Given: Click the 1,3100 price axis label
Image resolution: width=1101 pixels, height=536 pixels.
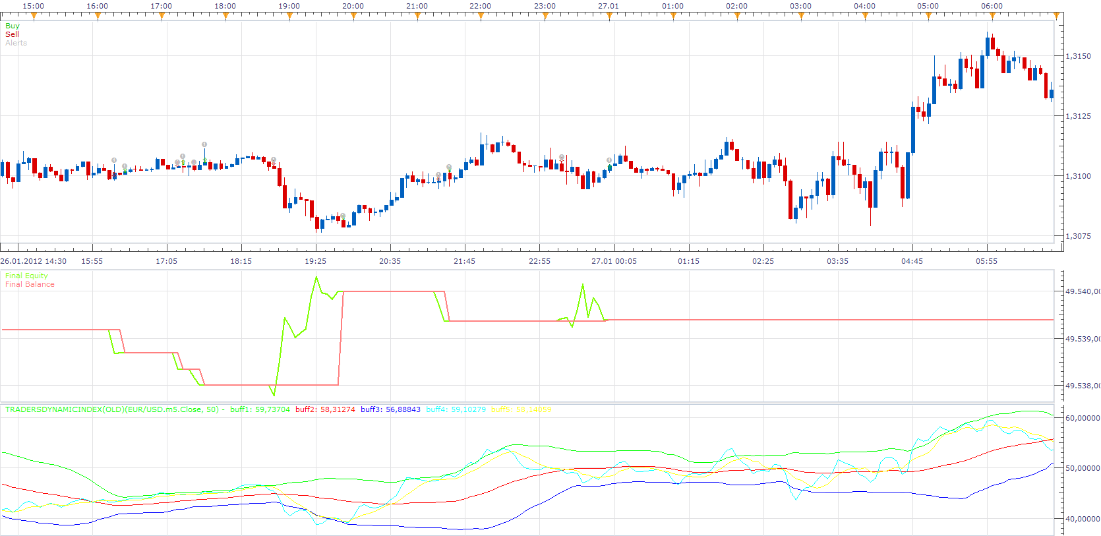Looking at the screenshot, I should point(1079,176).
